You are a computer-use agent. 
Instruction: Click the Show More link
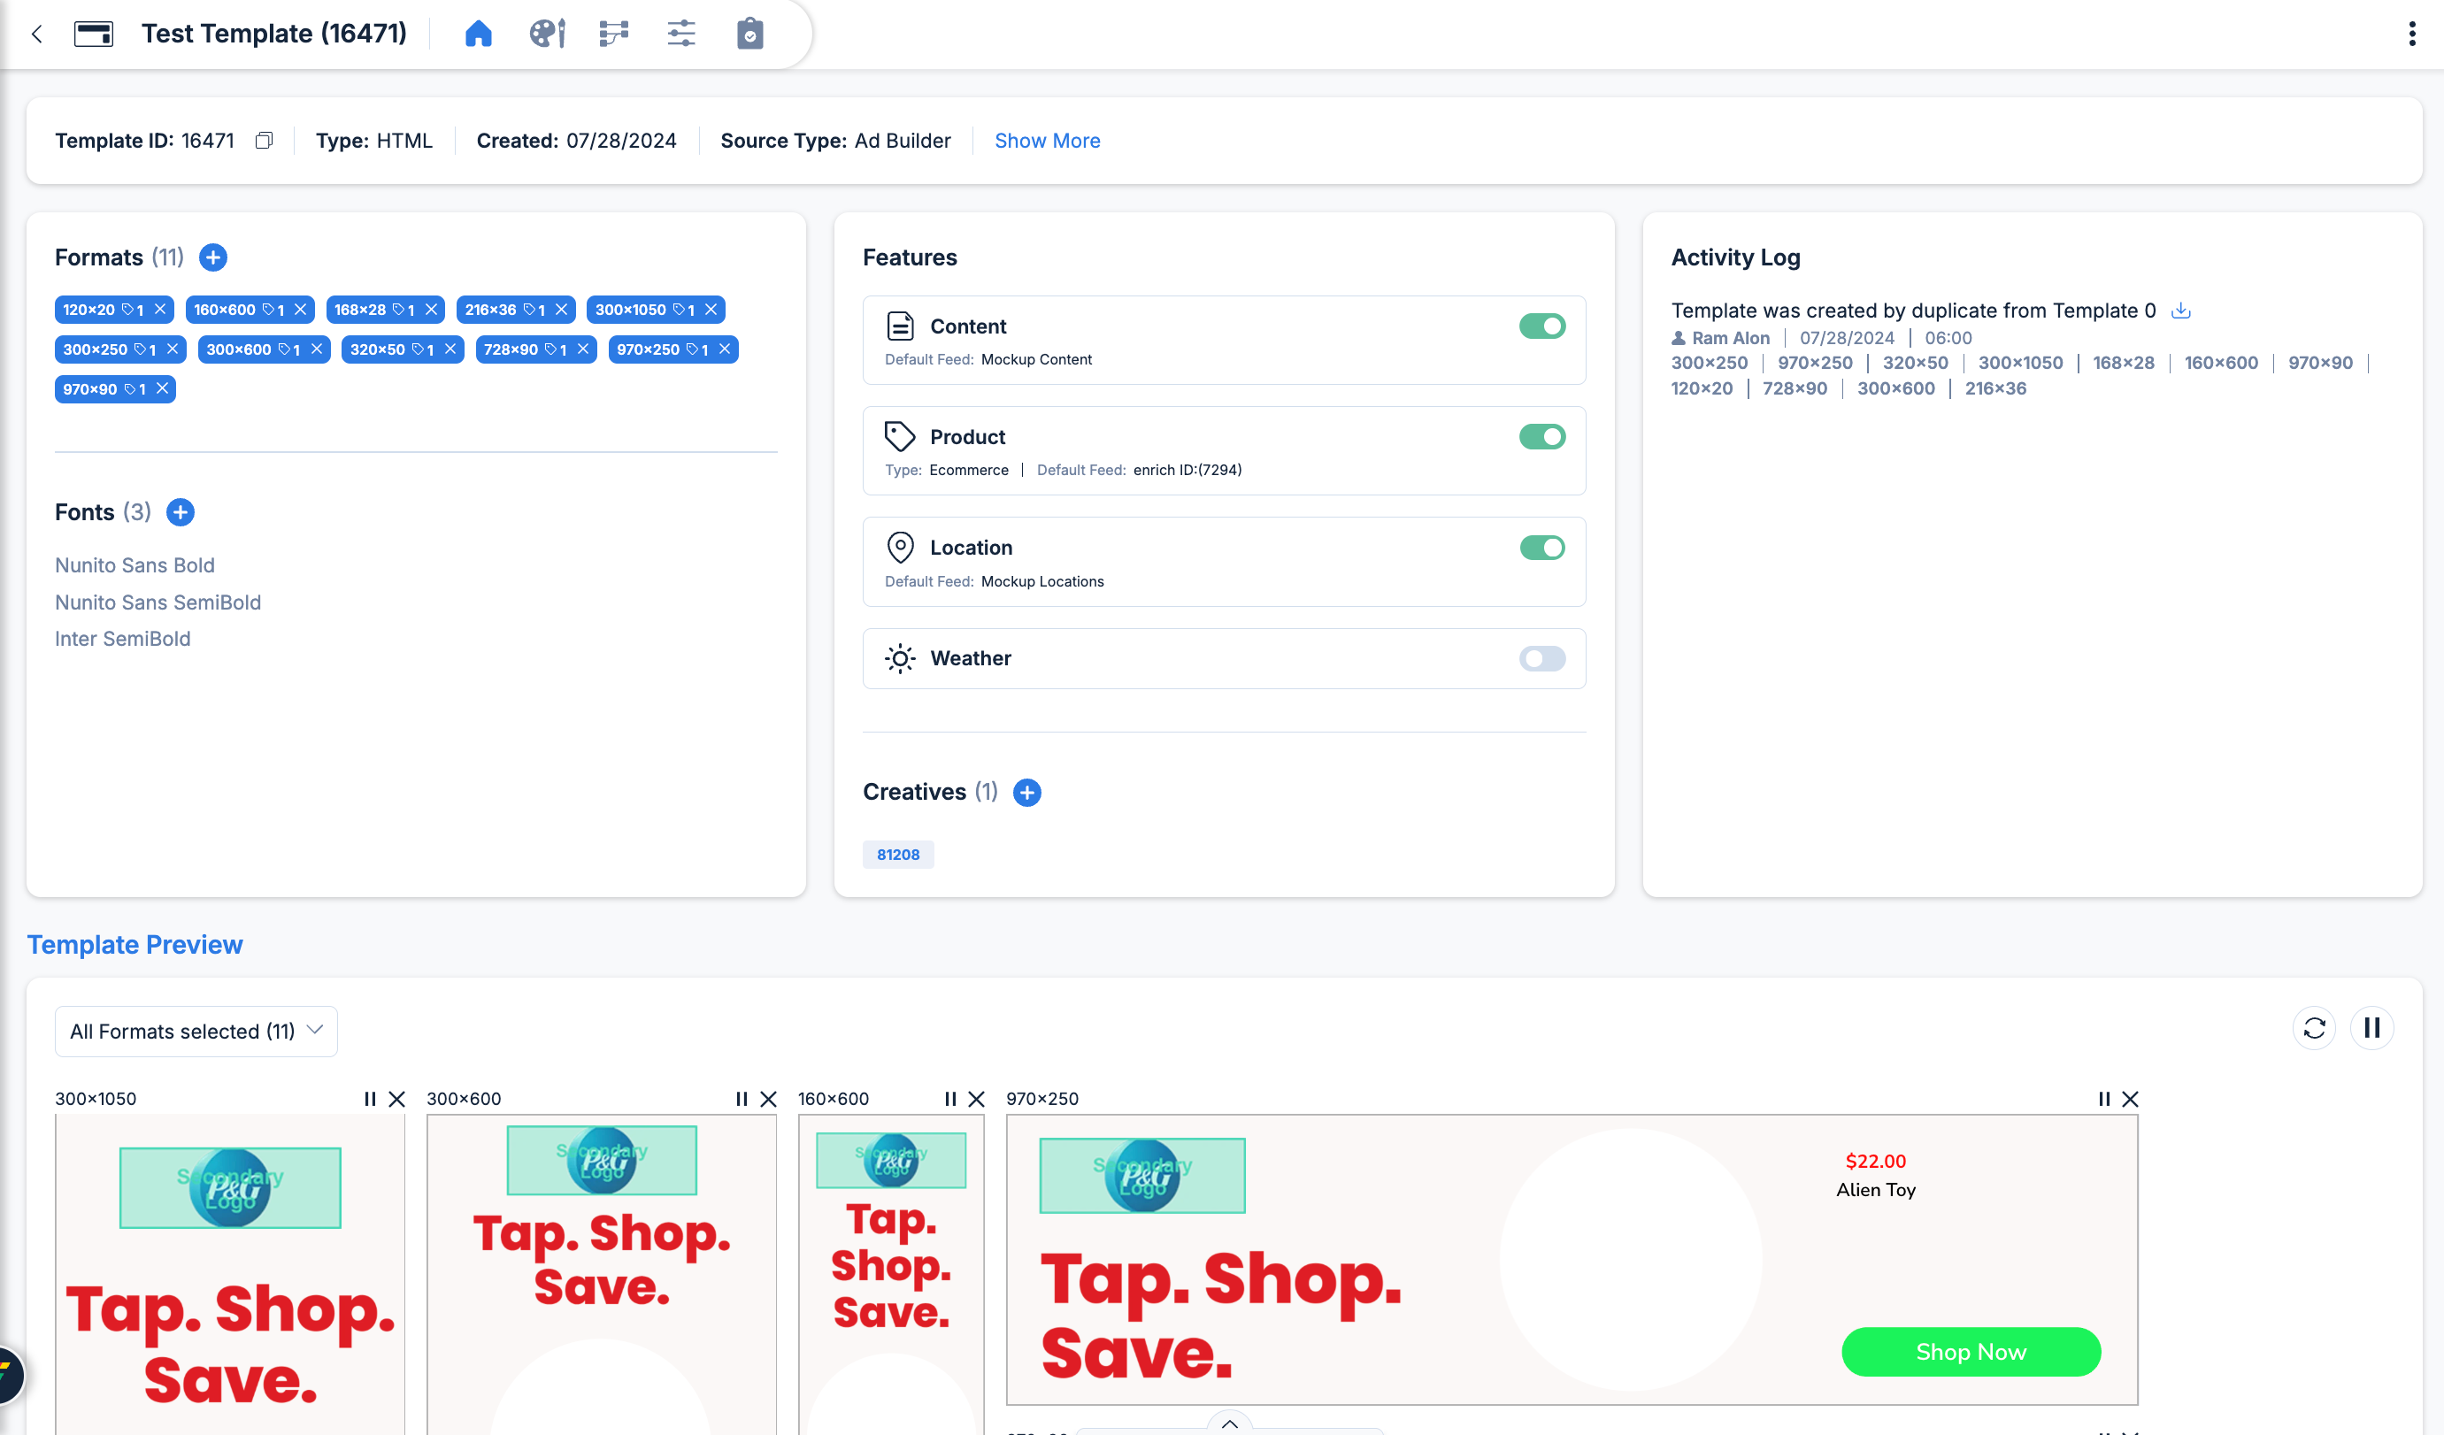(1048, 141)
